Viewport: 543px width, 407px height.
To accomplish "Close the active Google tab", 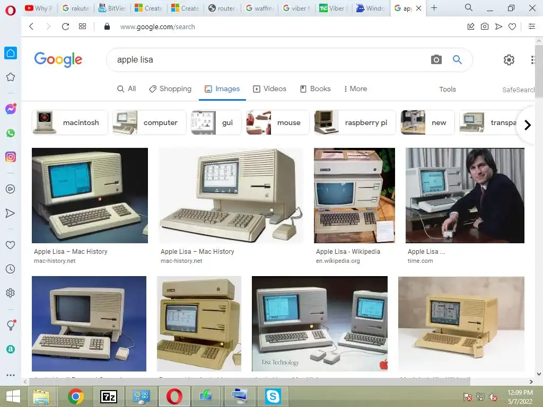I will [419, 8].
